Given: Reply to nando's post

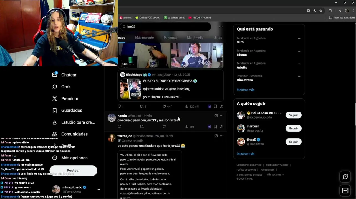Looking at the screenshot, I should pyautogui.click(x=120, y=127).
